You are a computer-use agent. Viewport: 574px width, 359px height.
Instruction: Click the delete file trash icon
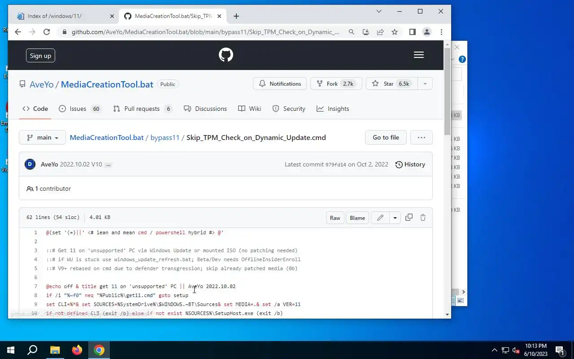tap(423, 217)
